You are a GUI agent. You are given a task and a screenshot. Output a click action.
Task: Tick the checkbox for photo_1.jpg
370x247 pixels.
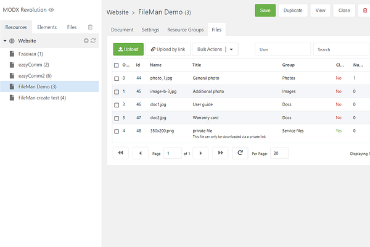coord(117,78)
